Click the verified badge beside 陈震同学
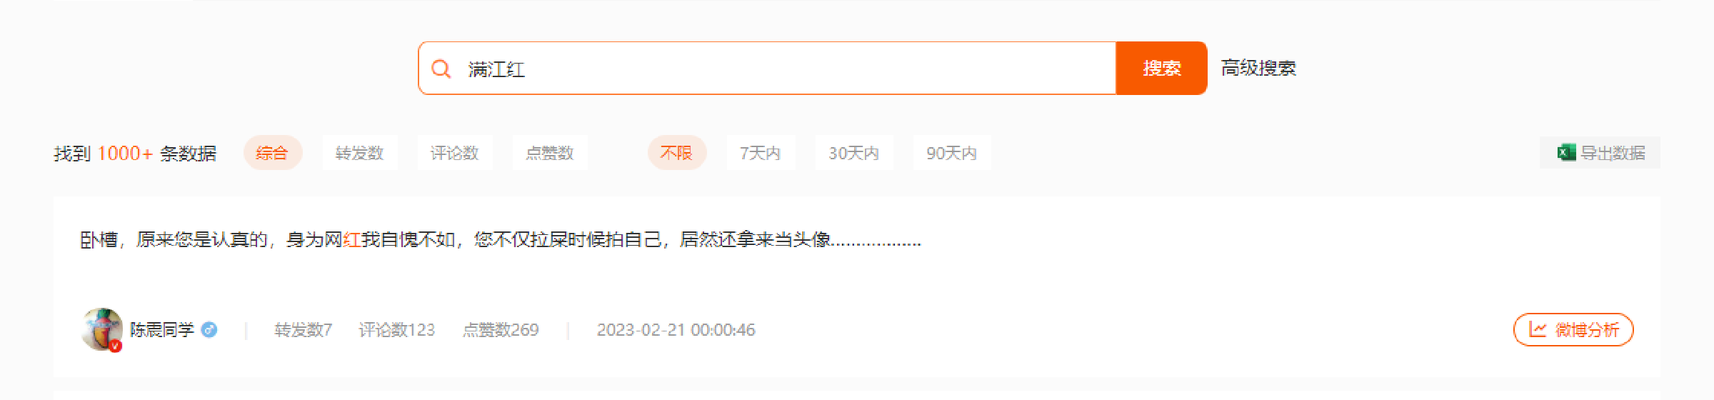This screenshot has width=1714, height=400. [209, 329]
